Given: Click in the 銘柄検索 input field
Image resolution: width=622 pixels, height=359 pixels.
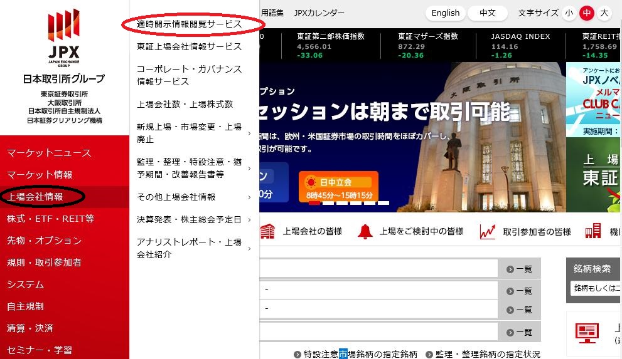Looking at the screenshot, I should point(596,288).
